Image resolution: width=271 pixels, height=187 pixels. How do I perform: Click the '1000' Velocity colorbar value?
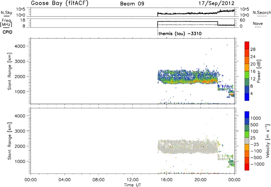click(x=256, y=118)
